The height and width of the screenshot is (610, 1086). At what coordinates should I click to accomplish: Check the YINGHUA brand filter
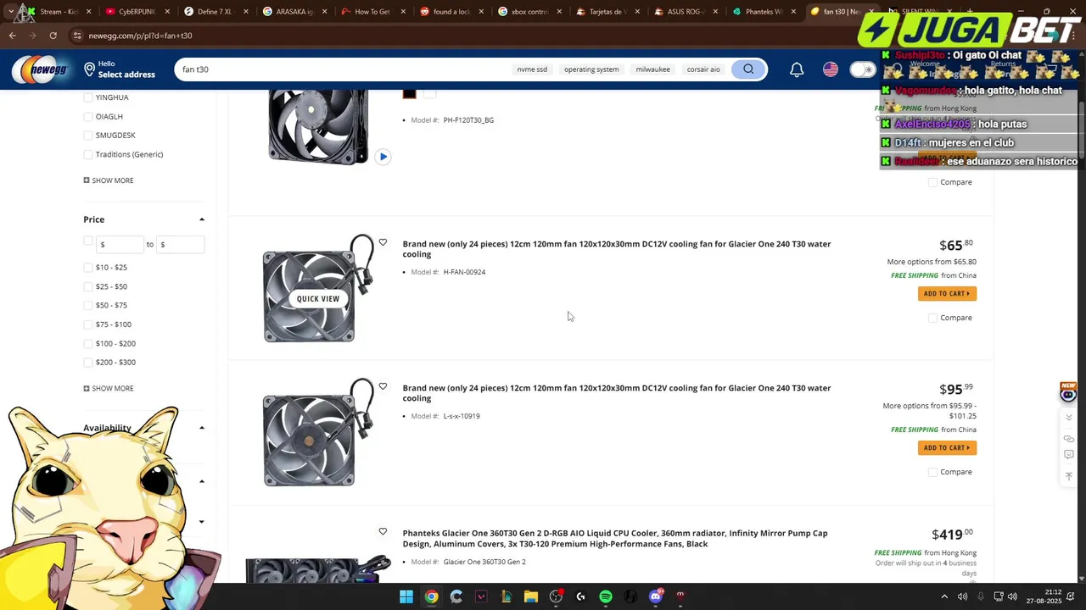click(x=88, y=97)
